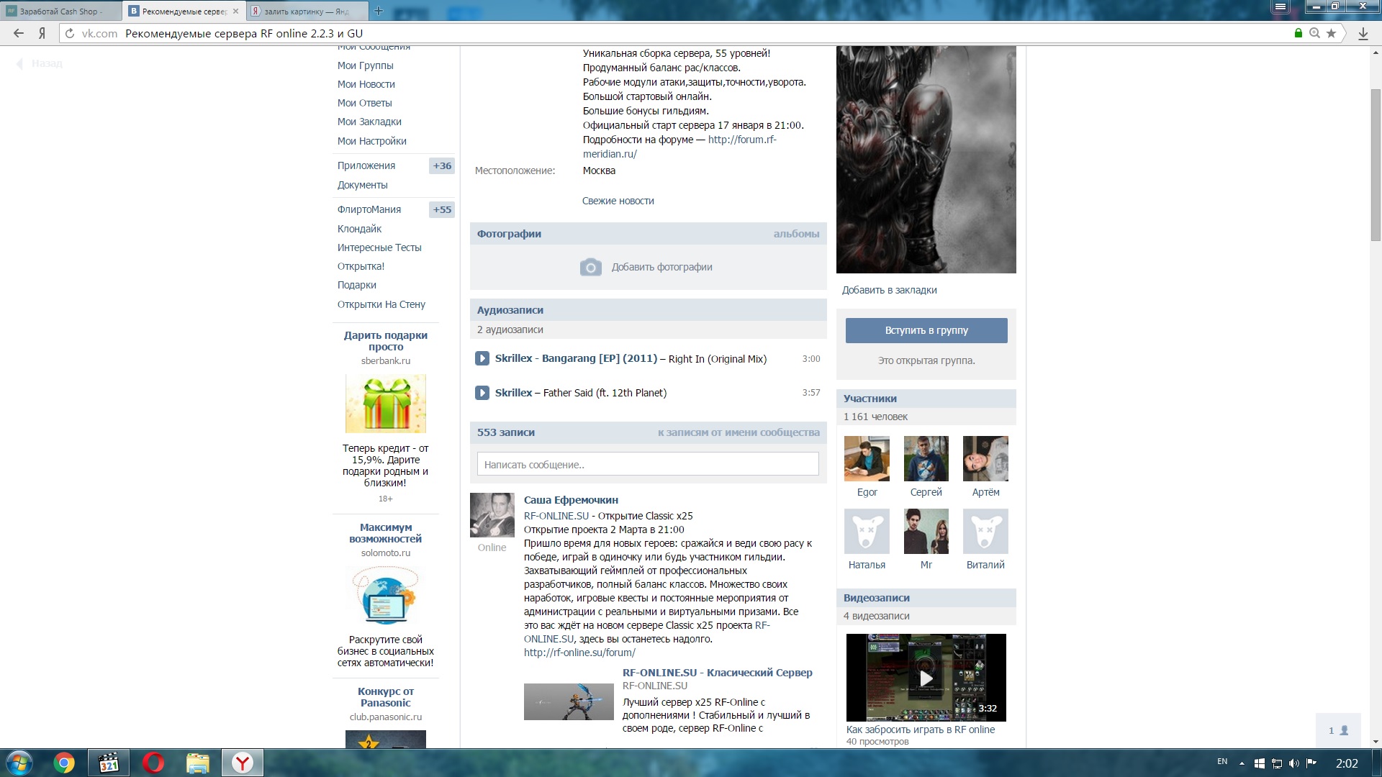Close the 'Рекомендуемые сервера' tab
1382x777 pixels.
(235, 12)
